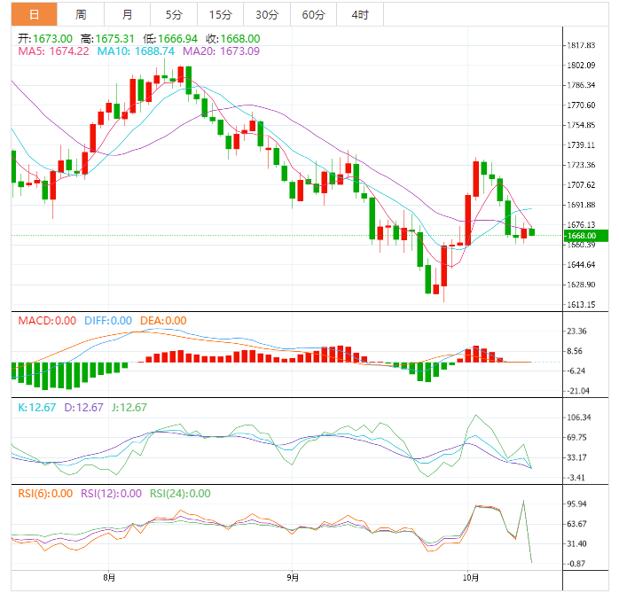The image size is (619, 601).
Task: Click the D:12.67 indicator label
Action: [x=83, y=407]
